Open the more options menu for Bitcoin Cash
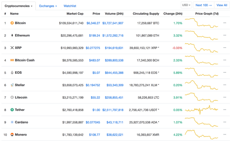The width and height of the screenshot is (230, 141). point(225,60)
